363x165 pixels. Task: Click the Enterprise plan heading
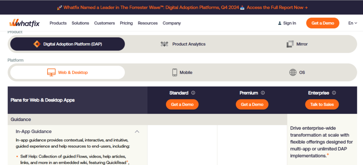pyautogui.click(x=319, y=93)
